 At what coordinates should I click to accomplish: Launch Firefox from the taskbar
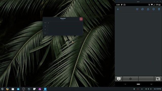pyautogui.click(x=7, y=89)
